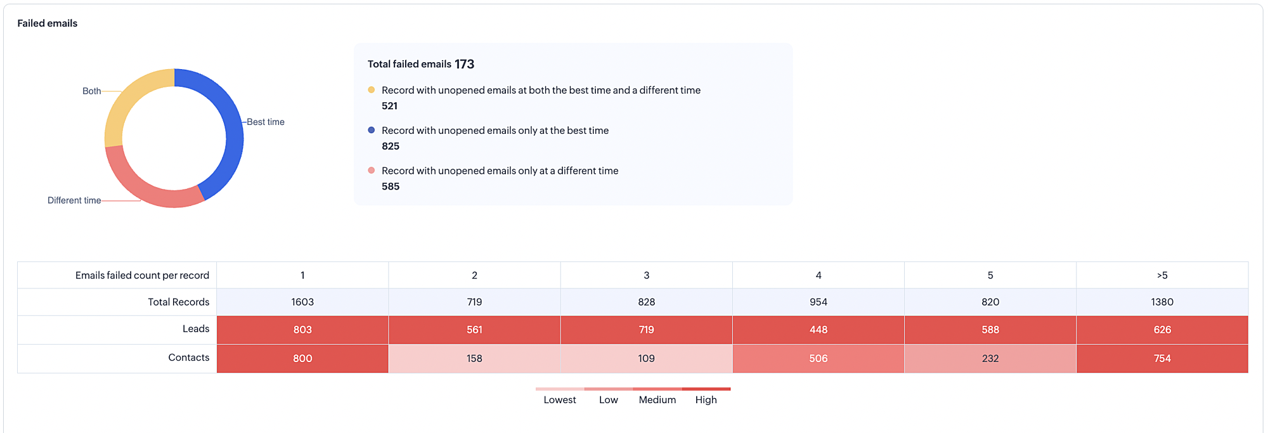The image size is (1268, 433).
Task: Click the yellow legend dot for both times
Action: click(372, 90)
